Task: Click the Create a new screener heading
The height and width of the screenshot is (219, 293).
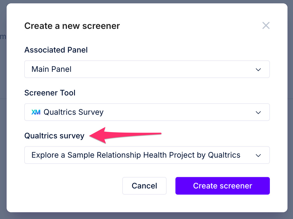Action: click(72, 26)
